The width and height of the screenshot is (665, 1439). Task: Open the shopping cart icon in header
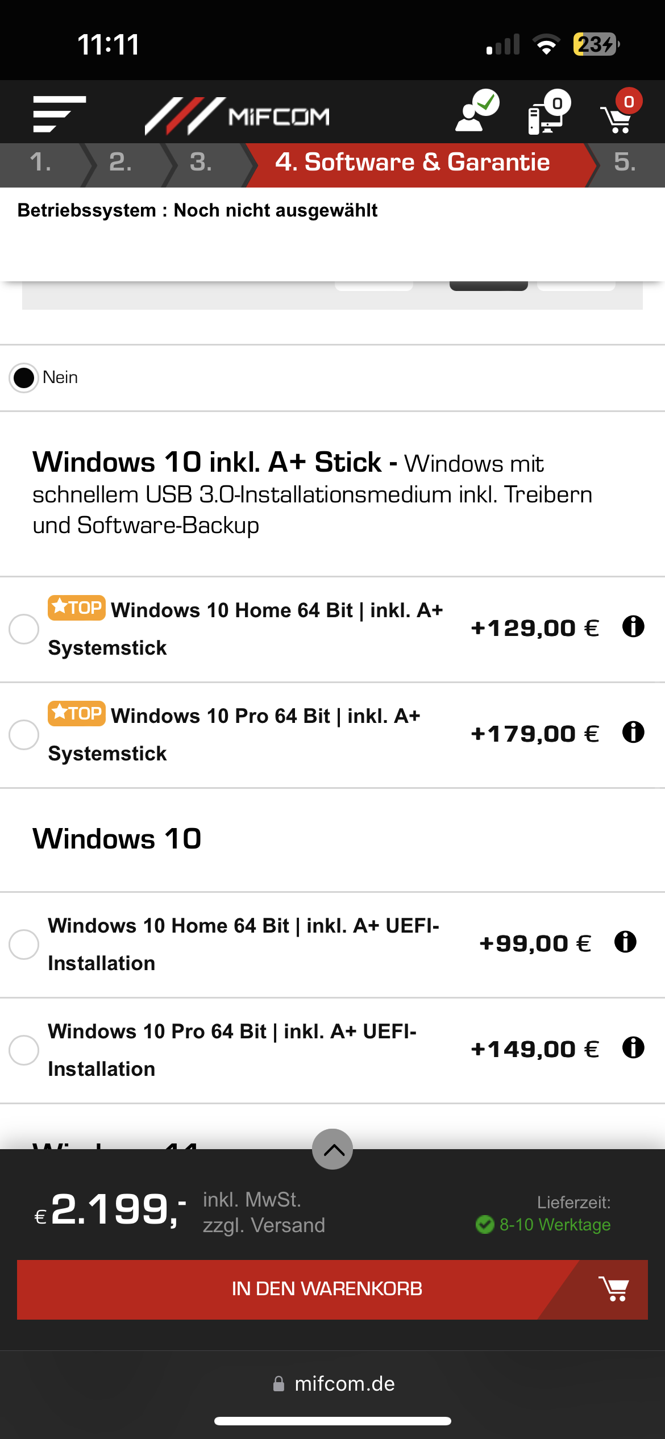point(620,114)
